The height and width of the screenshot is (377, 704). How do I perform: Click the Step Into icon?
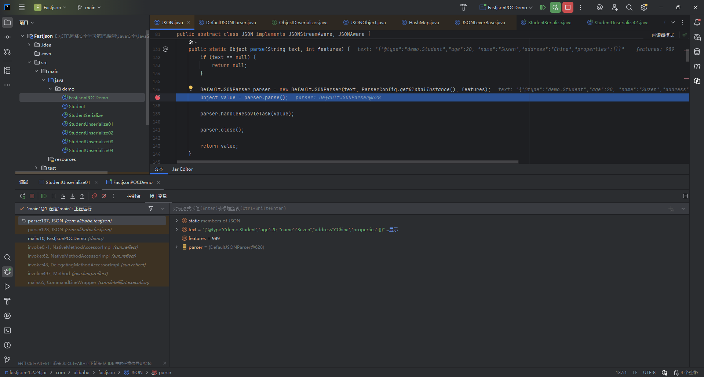(73, 196)
